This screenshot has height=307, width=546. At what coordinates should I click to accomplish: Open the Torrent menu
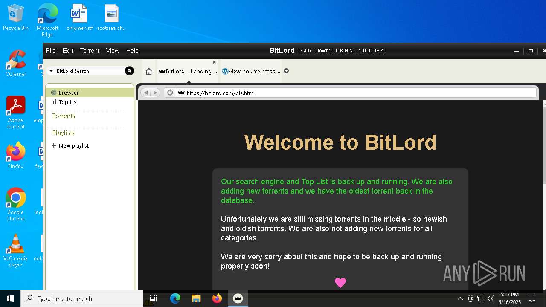[x=90, y=50]
